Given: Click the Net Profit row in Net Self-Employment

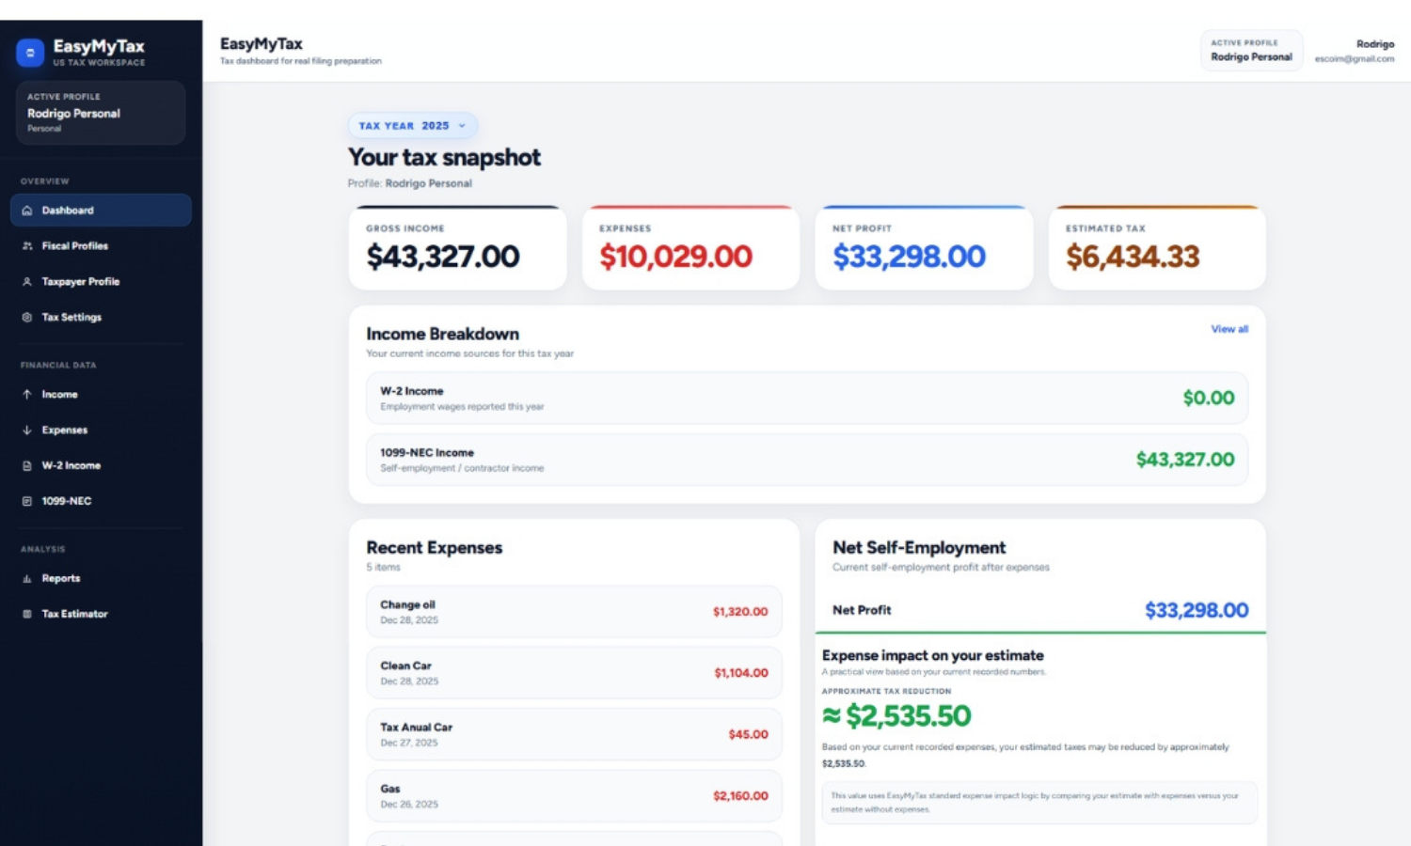Looking at the screenshot, I should click(x=1040, y=610).
